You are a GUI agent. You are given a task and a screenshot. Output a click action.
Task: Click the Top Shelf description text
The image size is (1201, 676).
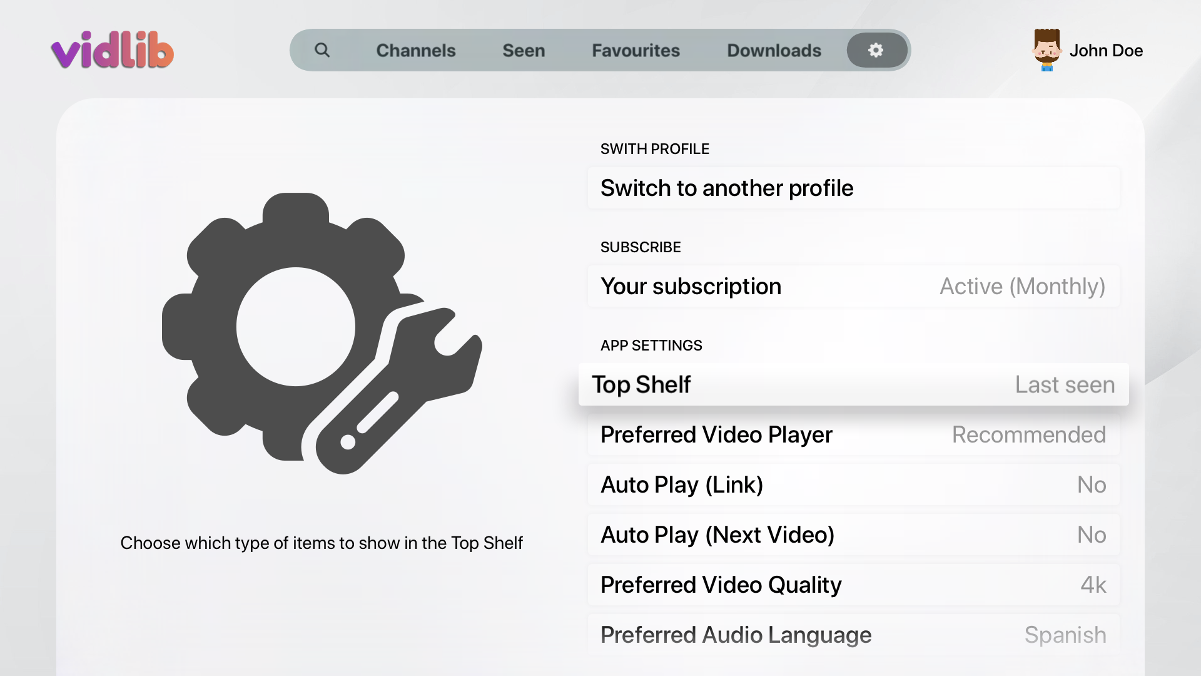(322, 543)
